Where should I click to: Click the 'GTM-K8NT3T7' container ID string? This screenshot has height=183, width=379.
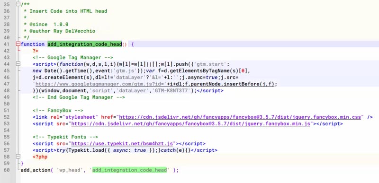[x=171, y=91]
